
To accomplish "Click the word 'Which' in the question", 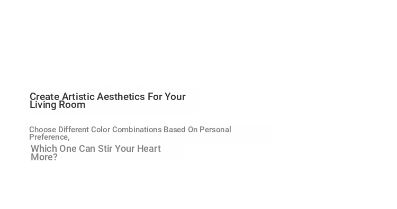I will tap(44, 149).
